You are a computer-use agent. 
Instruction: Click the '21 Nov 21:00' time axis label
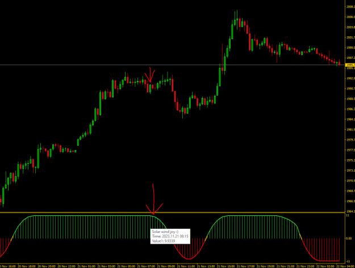click(x=286, y=266)
